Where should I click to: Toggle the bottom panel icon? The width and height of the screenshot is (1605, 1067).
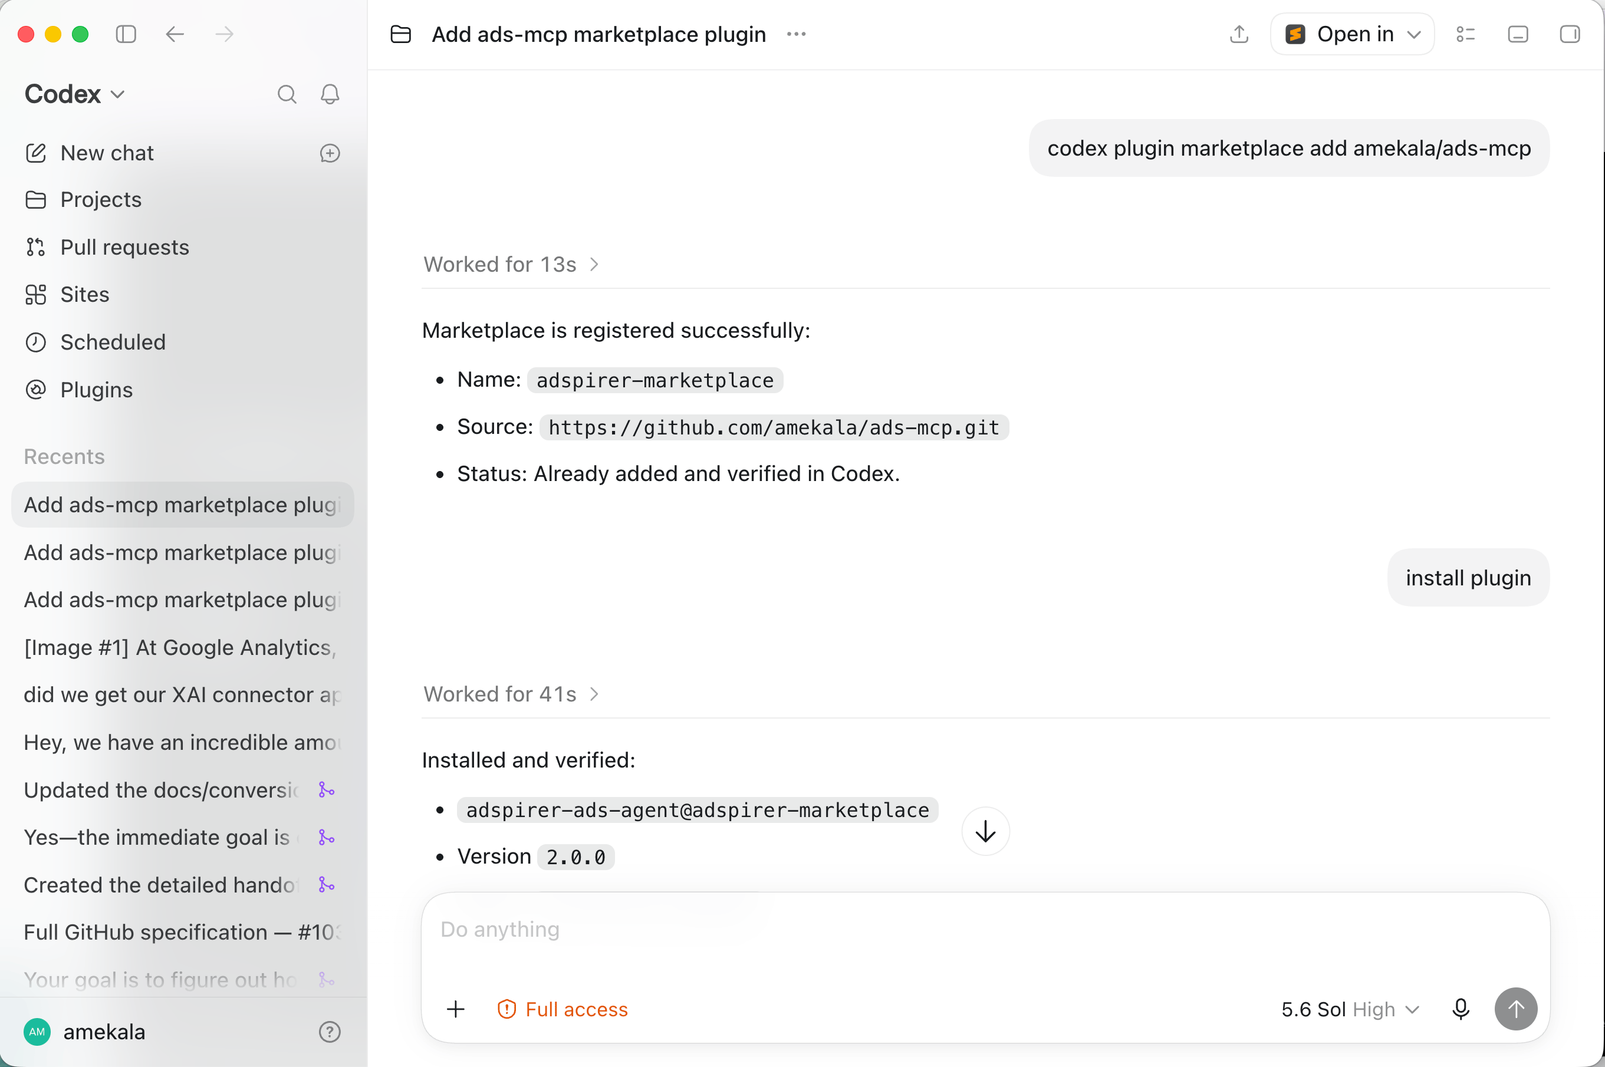[1518, 34]
